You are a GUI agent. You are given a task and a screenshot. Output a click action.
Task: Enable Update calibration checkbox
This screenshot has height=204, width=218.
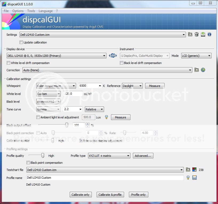21,42
